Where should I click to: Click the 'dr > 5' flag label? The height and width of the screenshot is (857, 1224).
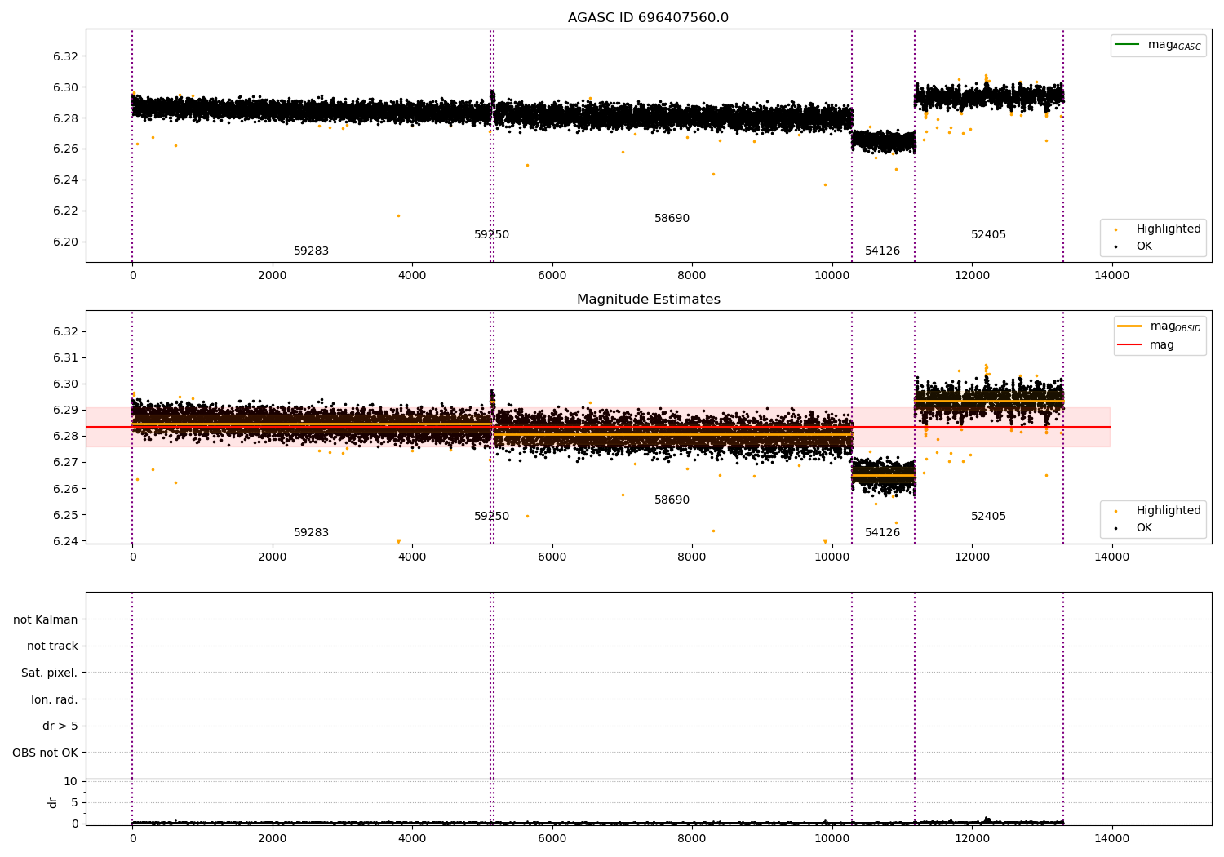coord(60,726)
